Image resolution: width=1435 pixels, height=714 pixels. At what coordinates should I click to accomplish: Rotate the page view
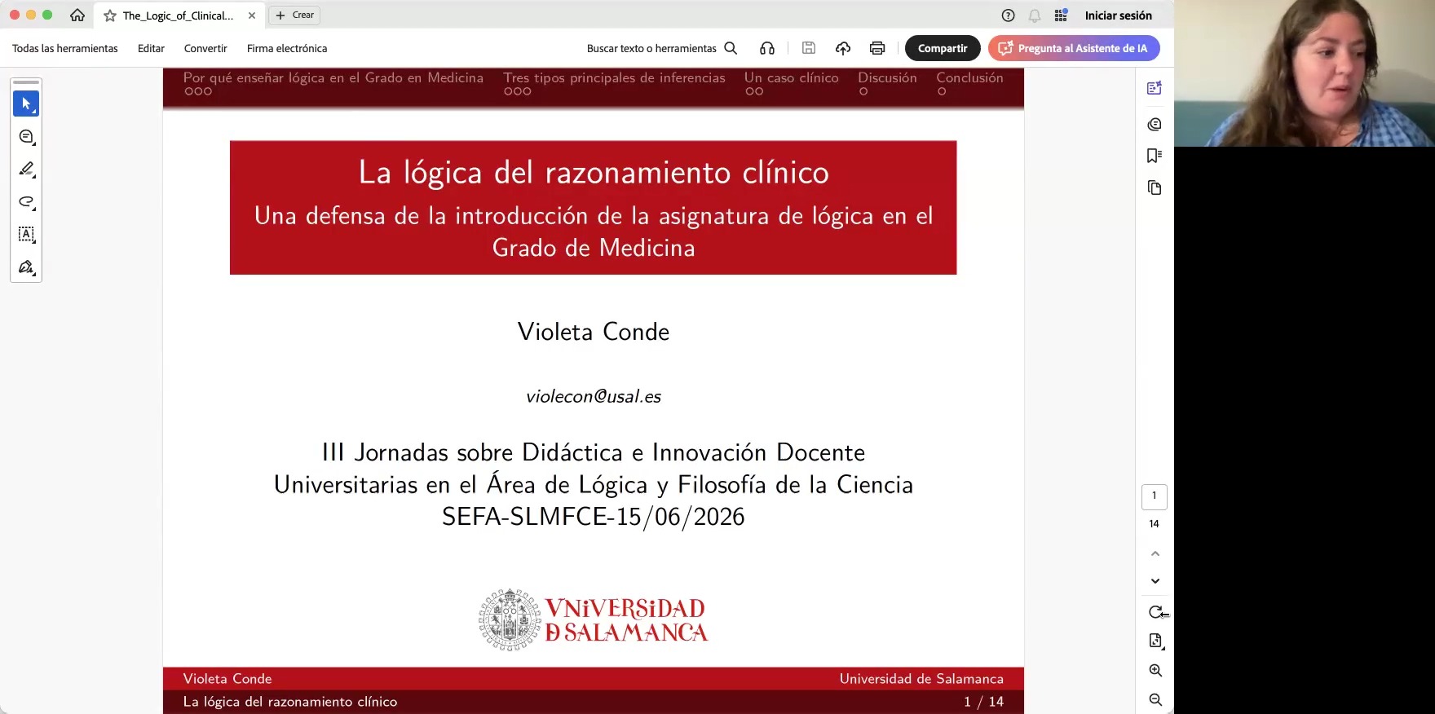point(1156,612)
